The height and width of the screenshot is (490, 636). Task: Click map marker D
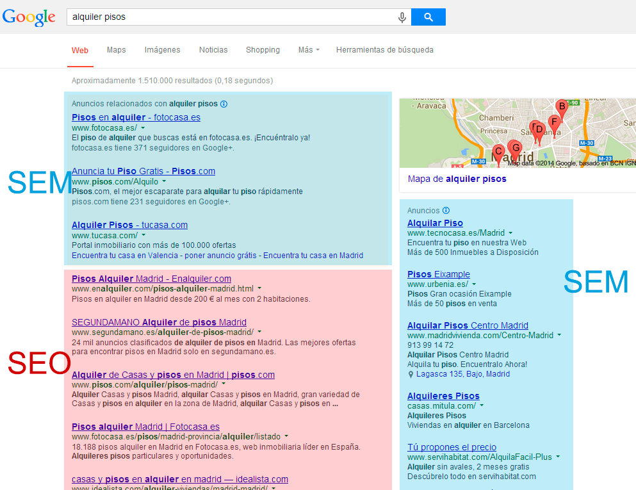(x=539, y=132)
